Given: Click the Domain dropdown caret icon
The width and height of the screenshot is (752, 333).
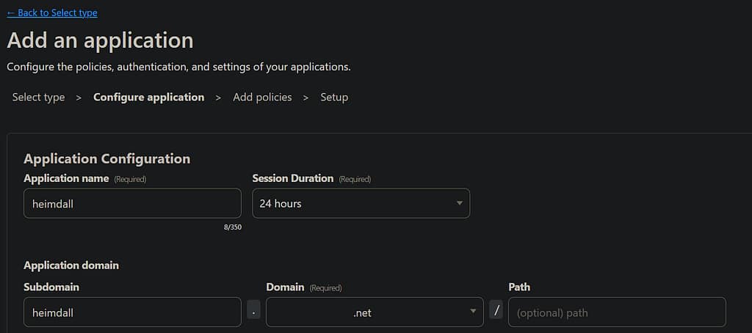Looking at the screenshot, I should (473, 312).
